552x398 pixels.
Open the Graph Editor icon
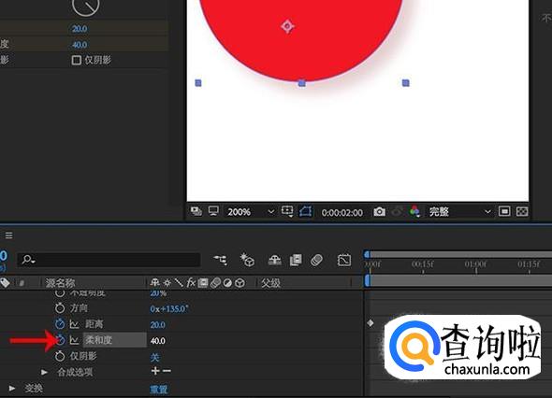pos(344,260)
